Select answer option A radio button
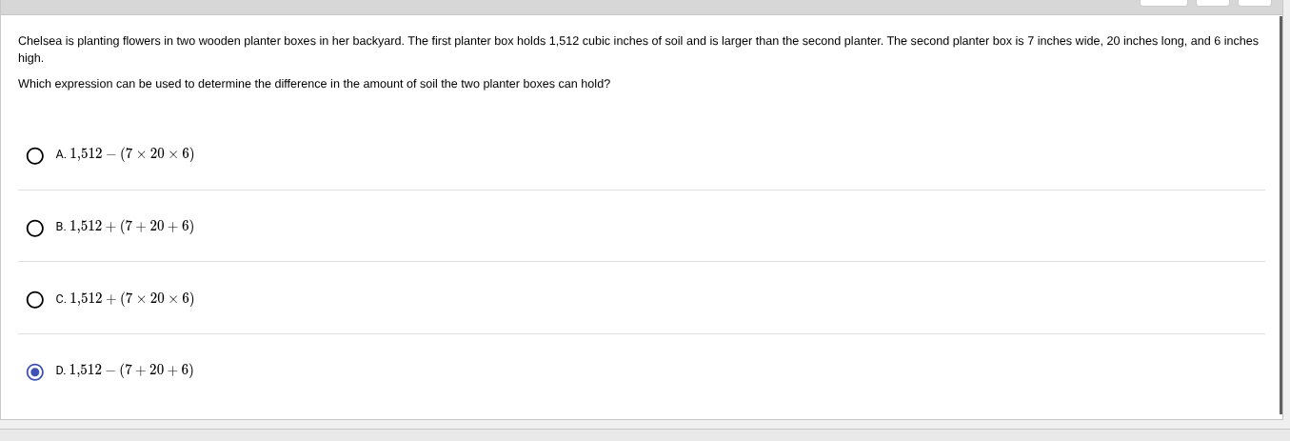 pyautogui.click(x=35, y=155)
